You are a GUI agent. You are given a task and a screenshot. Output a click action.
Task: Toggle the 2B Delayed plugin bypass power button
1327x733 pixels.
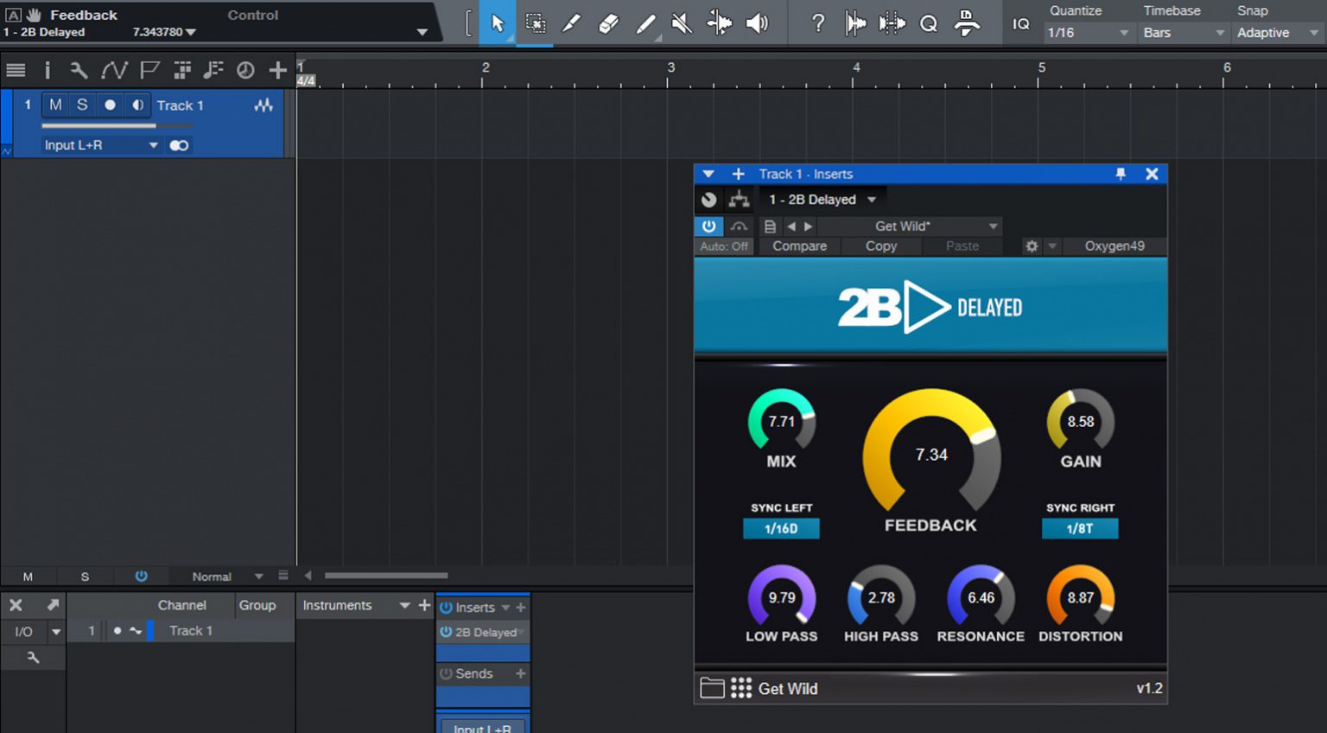click(x=708, y=226)
